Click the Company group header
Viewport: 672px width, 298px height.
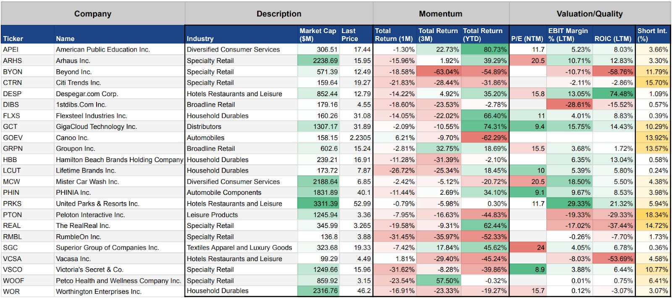pos(93,14)
